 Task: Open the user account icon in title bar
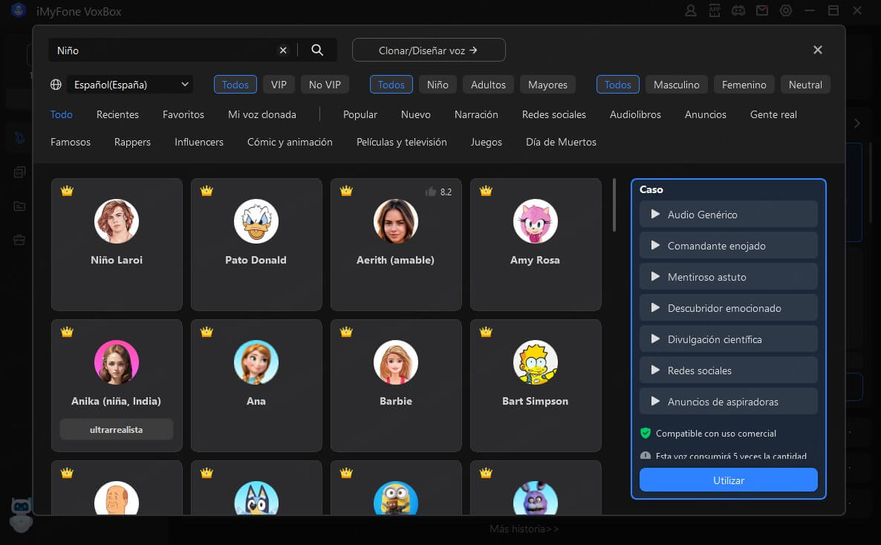[691, 10]
